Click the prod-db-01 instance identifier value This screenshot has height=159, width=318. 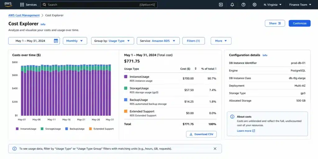(x=298, y=63)
